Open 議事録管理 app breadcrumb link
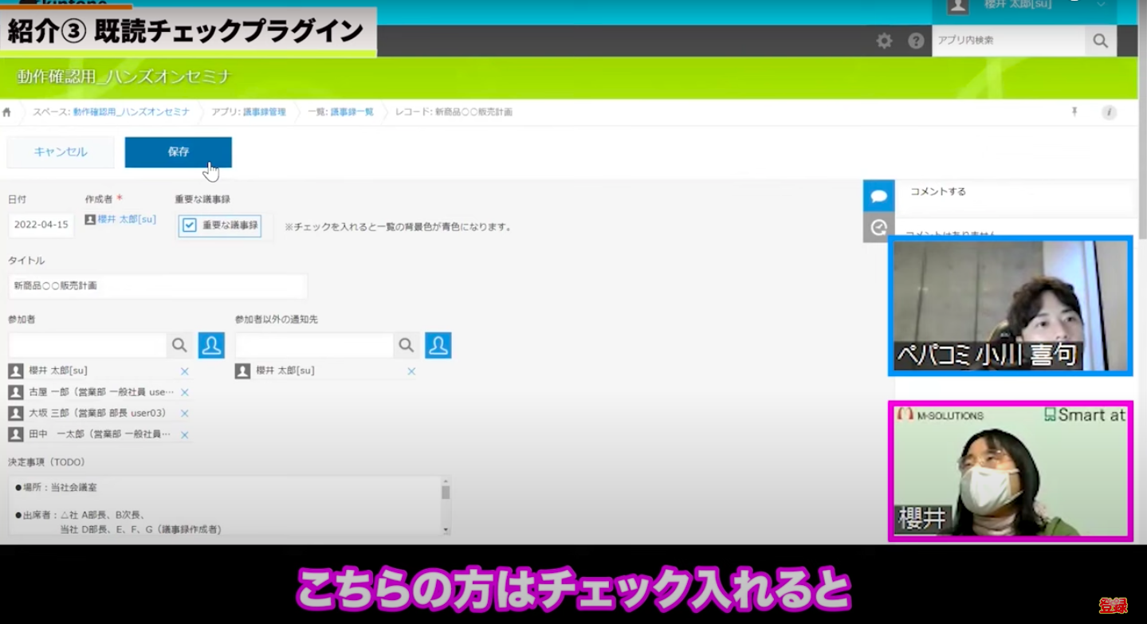This screenshot has height=624, width=1147. click(x=264, y=112)
